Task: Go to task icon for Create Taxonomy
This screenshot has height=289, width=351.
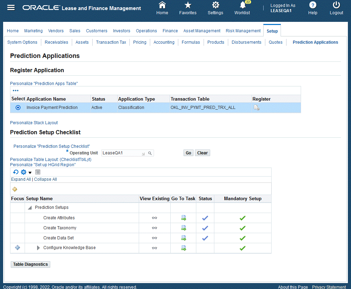Action: (184, 228)
